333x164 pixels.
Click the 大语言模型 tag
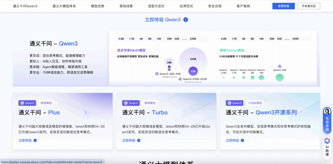point(255,103)
